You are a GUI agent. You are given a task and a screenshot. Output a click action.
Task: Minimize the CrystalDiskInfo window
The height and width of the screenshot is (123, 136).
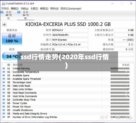click(x=112, y=4)
